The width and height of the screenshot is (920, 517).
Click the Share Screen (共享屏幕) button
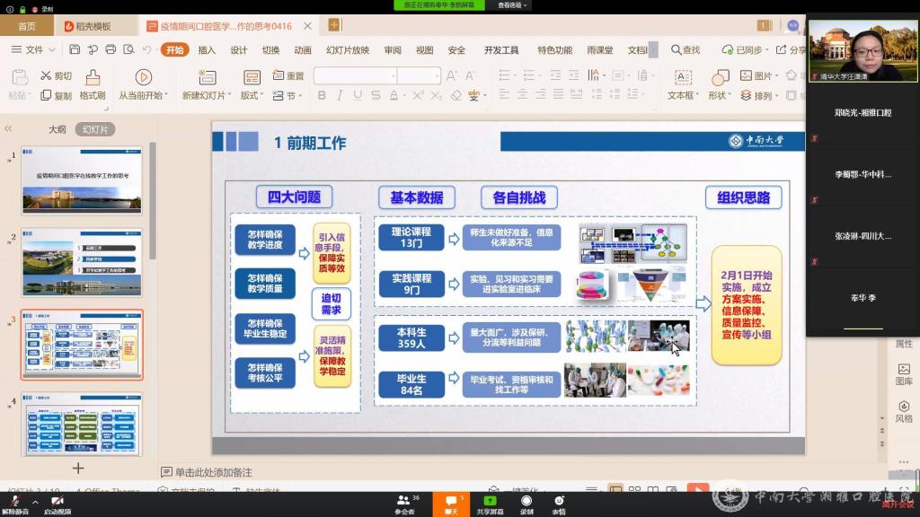coord(490,504)
